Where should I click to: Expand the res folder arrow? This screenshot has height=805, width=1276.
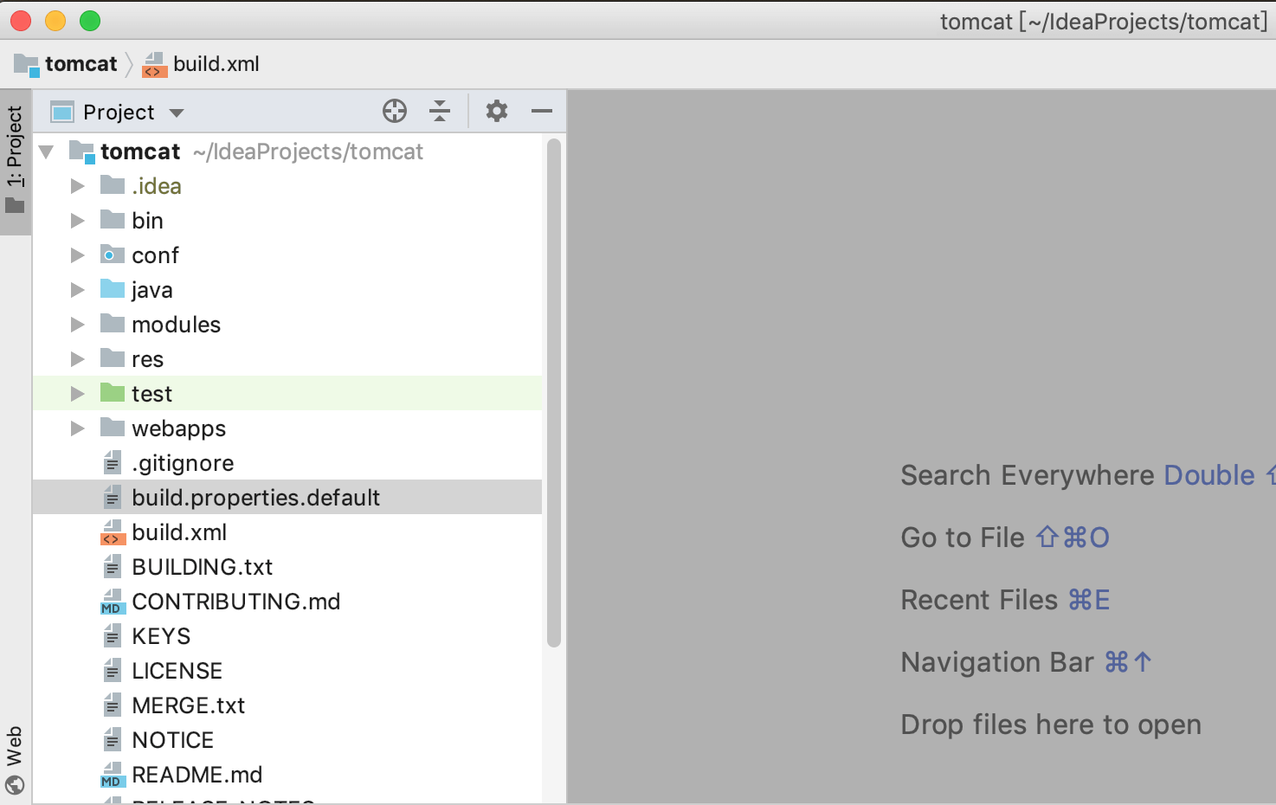(x=78, y=359)
